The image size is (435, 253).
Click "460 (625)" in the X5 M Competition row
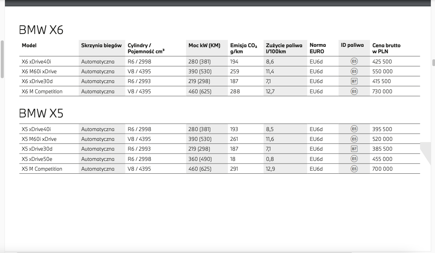click(x=200, y=169)
